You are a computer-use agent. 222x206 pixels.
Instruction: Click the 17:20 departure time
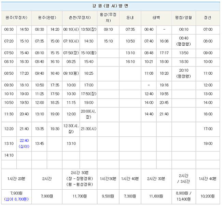point(24,73)
